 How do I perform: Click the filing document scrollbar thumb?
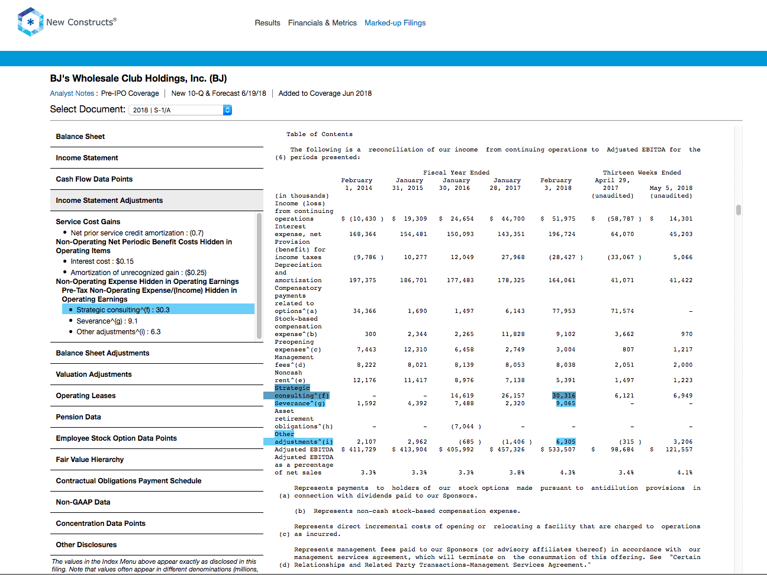[738, 210]
